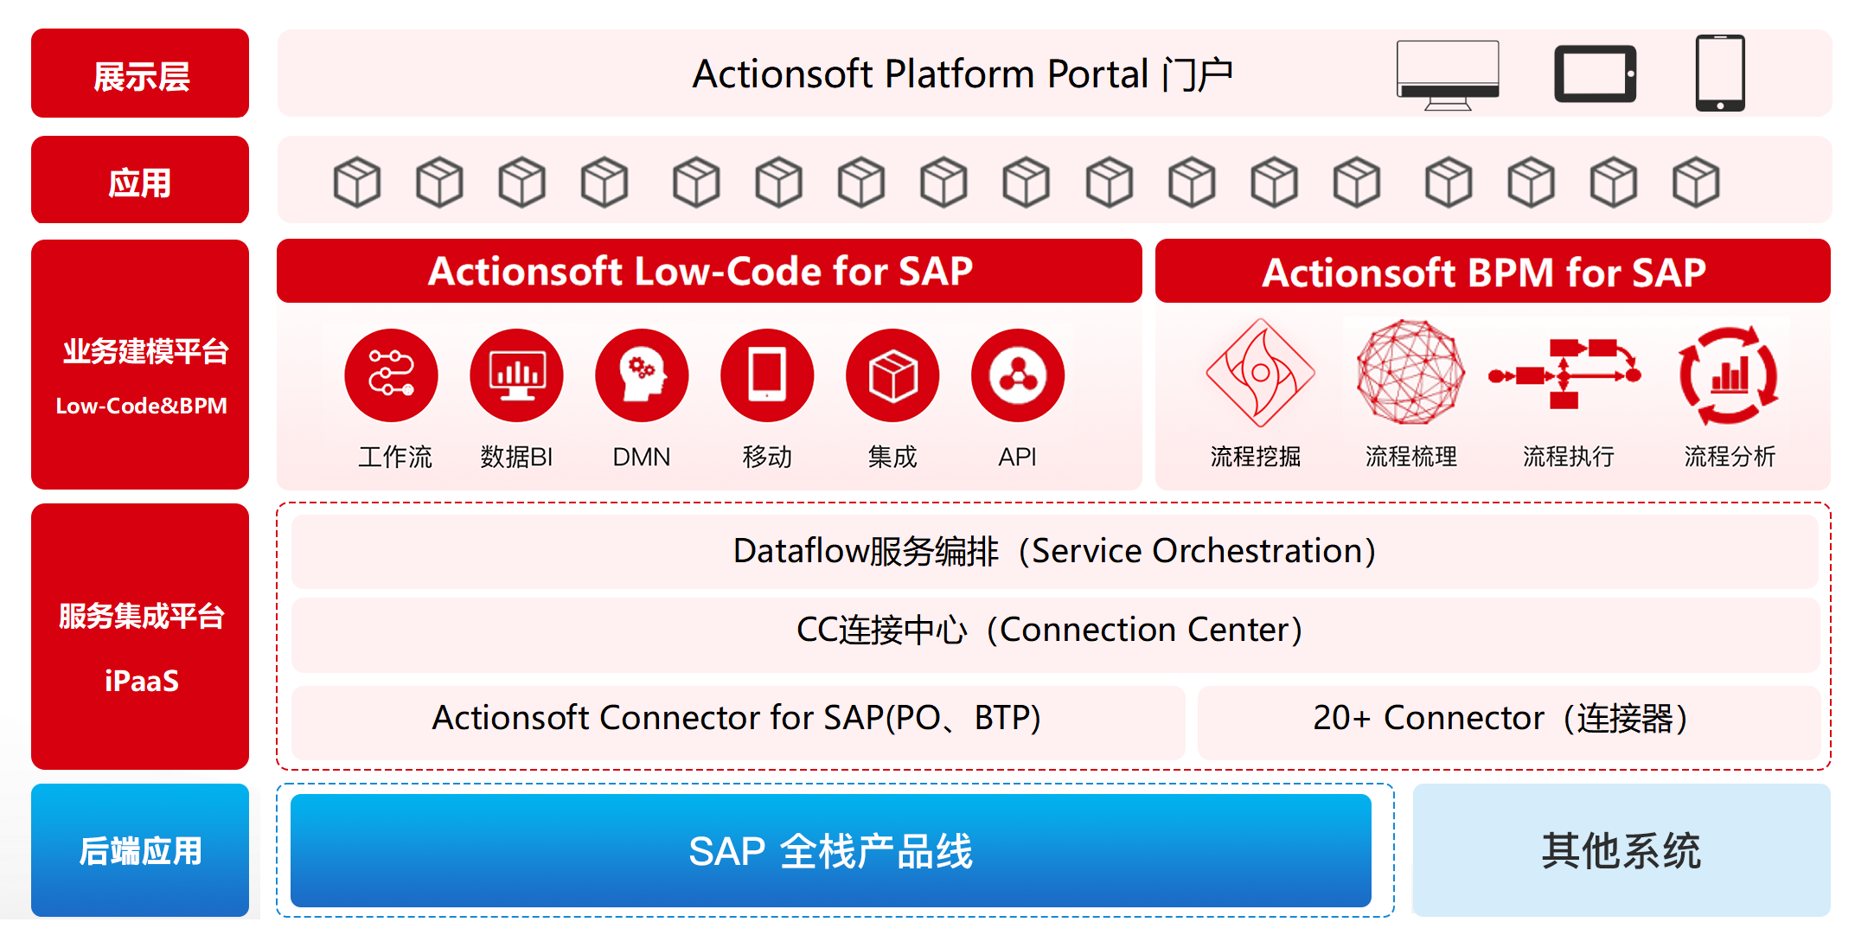Click the 服务集成平台 iPaaS block

(x=140, y=637)
